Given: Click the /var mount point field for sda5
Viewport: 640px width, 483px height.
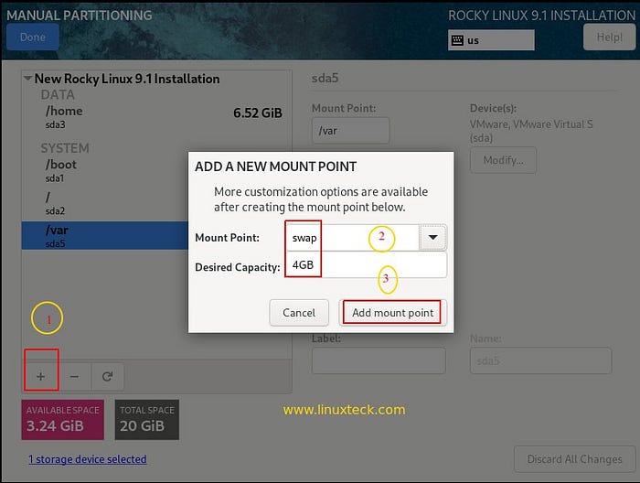Looking at the screenshot, I should [x=350, y=131].
